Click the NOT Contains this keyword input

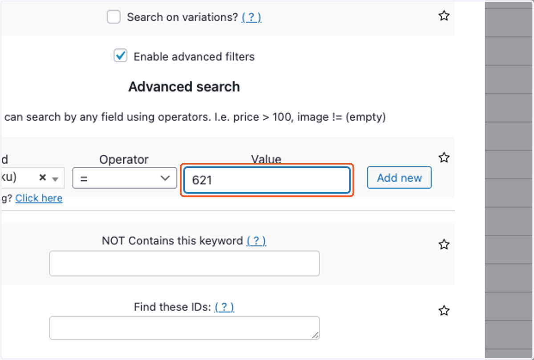pos(184,263)
